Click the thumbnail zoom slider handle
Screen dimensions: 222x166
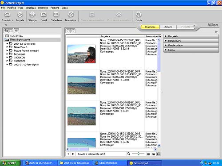click(x=139, y=154)
